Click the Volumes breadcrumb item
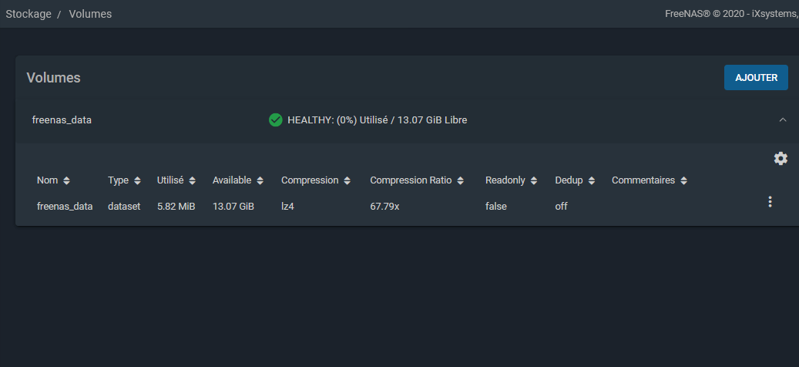 click(x=90, y=14)
